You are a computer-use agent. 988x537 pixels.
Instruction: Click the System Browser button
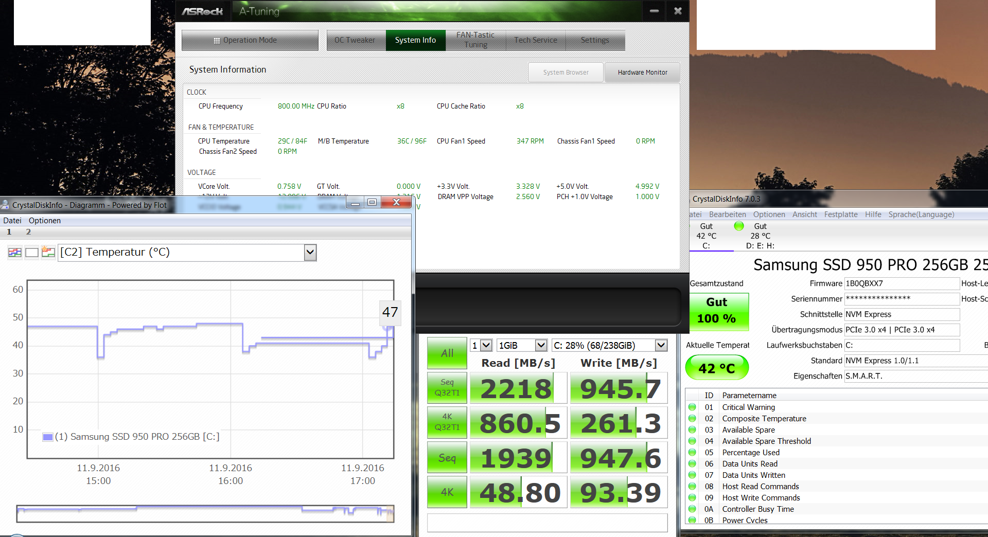(x=566, y=73)
